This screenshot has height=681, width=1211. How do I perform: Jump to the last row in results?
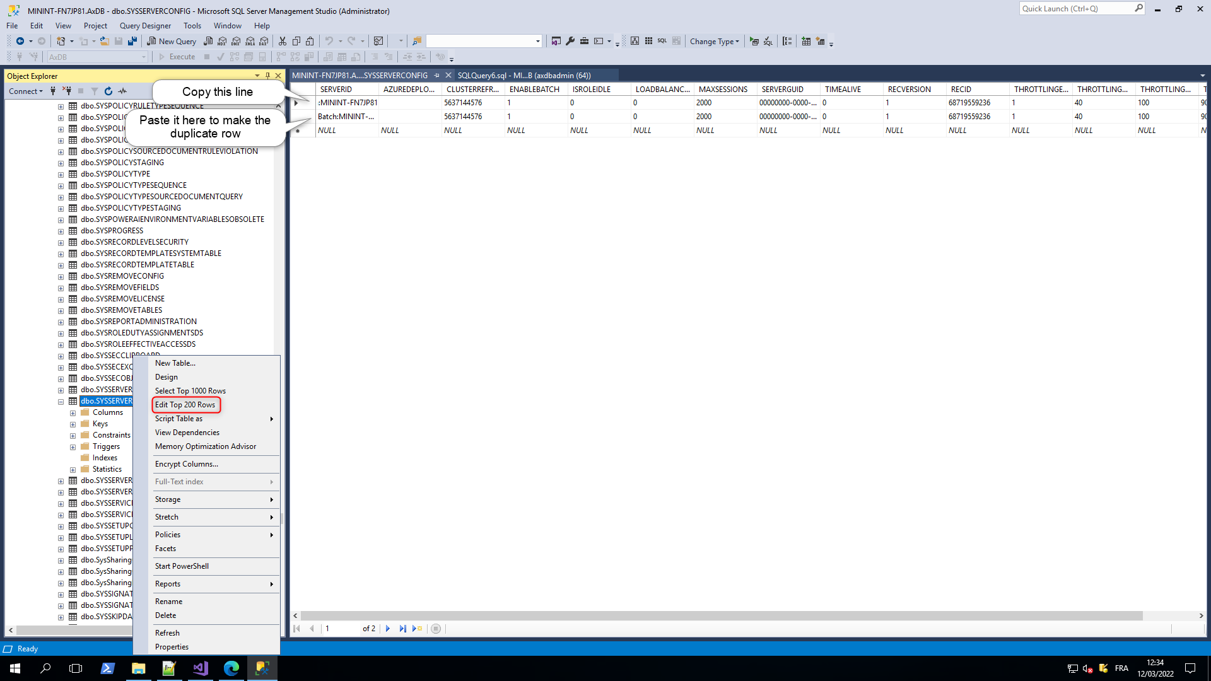point(402,628)
